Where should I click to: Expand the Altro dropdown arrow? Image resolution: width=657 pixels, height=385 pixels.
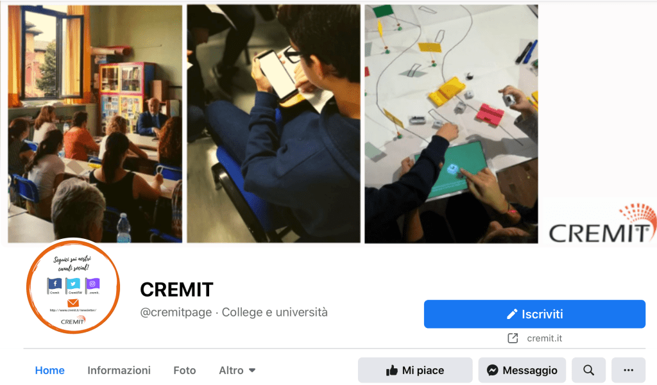pos(252,370)
